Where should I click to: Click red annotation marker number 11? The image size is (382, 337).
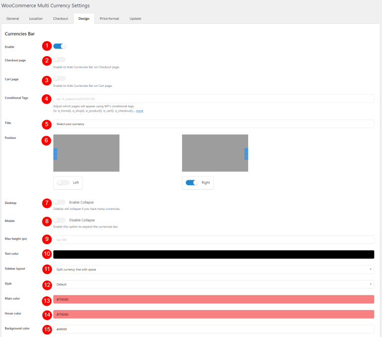coord(47,269)
